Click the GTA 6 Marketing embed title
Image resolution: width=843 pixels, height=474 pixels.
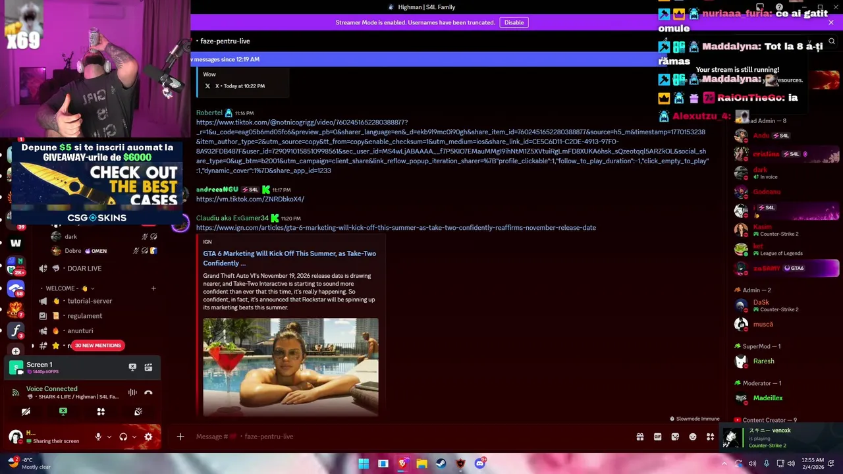pyautogui.click(x=289, y=258)
